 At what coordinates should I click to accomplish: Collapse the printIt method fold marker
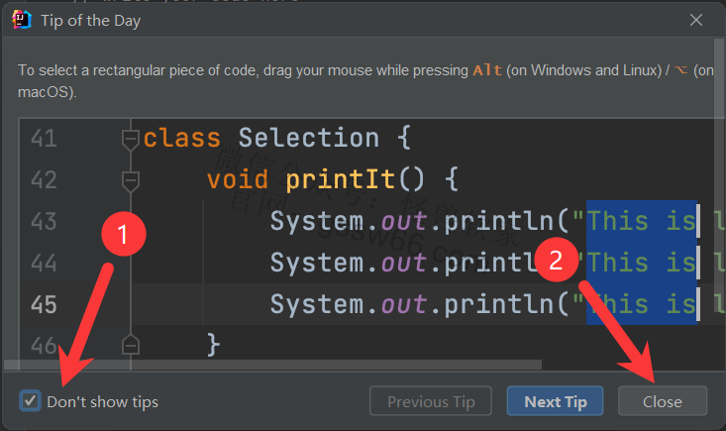tap(130, 180)
